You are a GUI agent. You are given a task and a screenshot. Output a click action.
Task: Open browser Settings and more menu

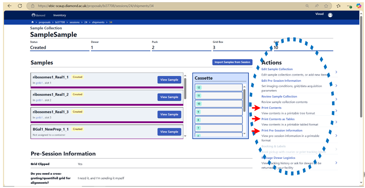pyautogui.click(x=349, y=6)
